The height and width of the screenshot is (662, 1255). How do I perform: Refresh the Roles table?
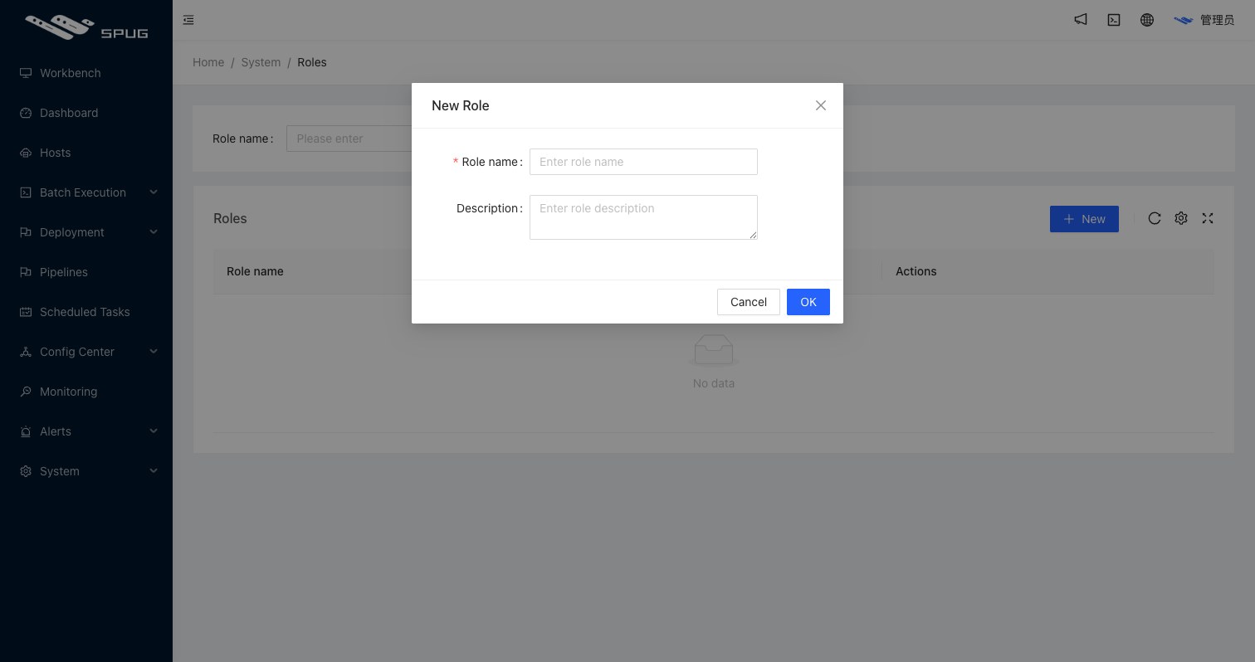click(1155, 218)
